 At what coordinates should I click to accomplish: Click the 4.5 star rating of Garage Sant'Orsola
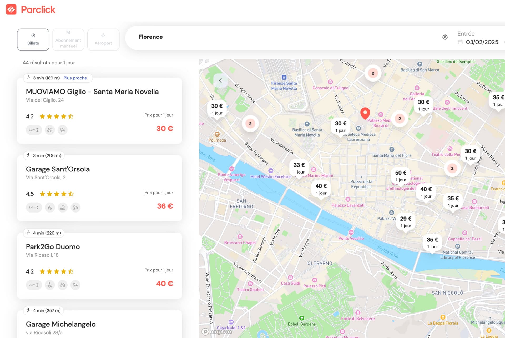pos(50,194)
